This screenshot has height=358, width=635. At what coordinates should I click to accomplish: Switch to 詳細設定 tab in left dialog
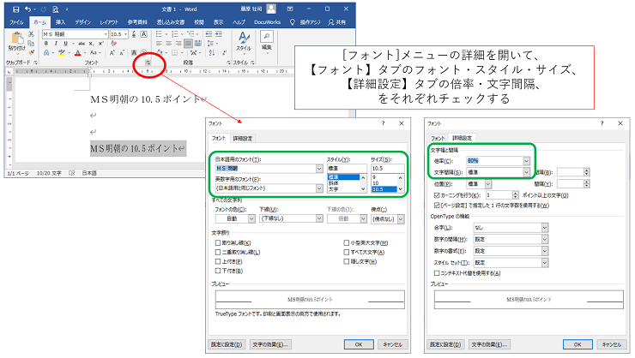pyautogui.click(x=243, y=138)
